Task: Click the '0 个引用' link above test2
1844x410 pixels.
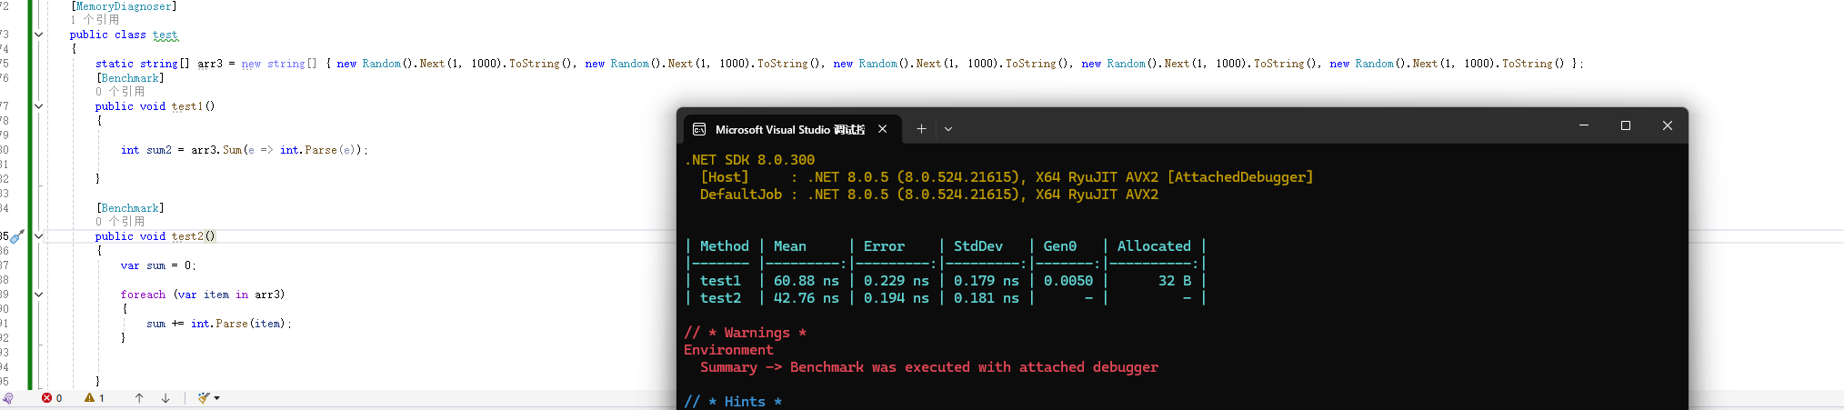Action: click(120, 222)
